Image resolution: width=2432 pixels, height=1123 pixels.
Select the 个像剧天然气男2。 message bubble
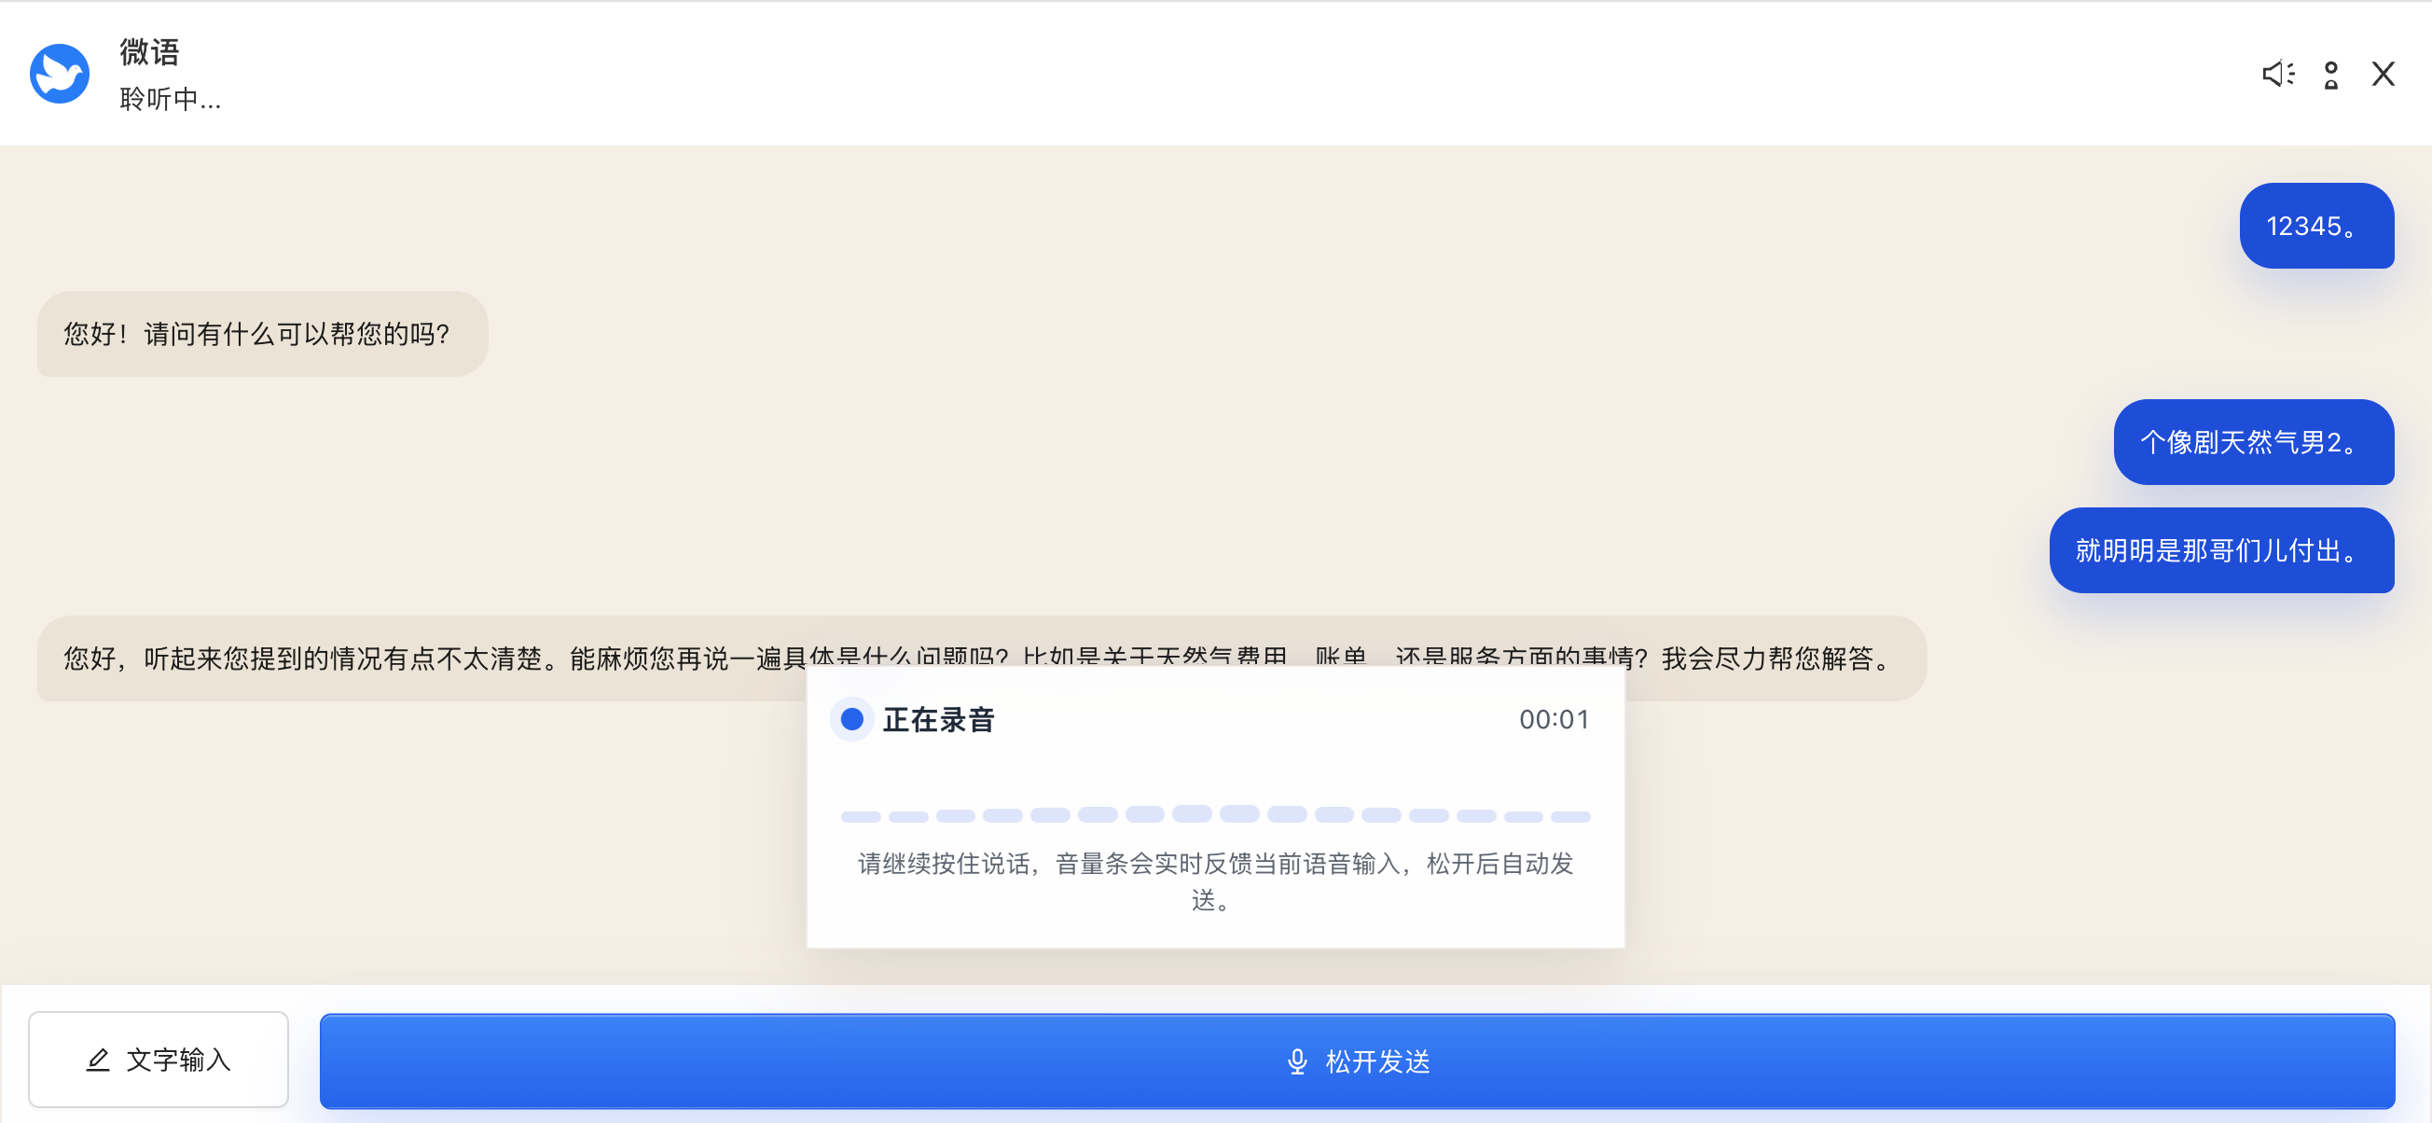click(x=2253, y=442)
